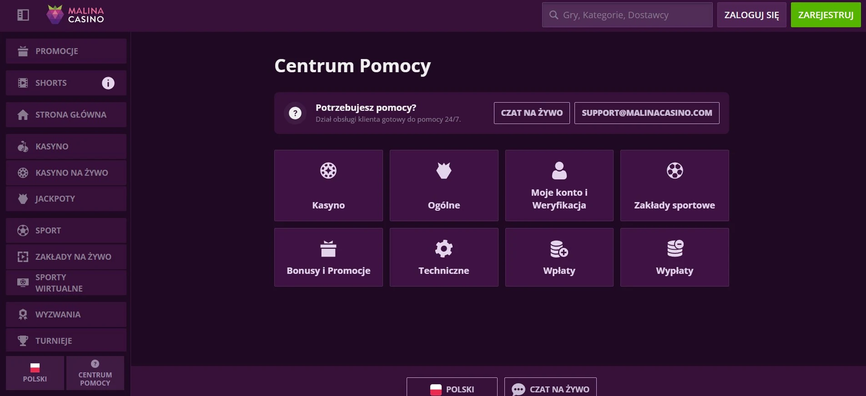The height and width of the screenshot is (396, 866).
Task: Click the support email address link
Action: pyautogui.click(x=646, y=113)
